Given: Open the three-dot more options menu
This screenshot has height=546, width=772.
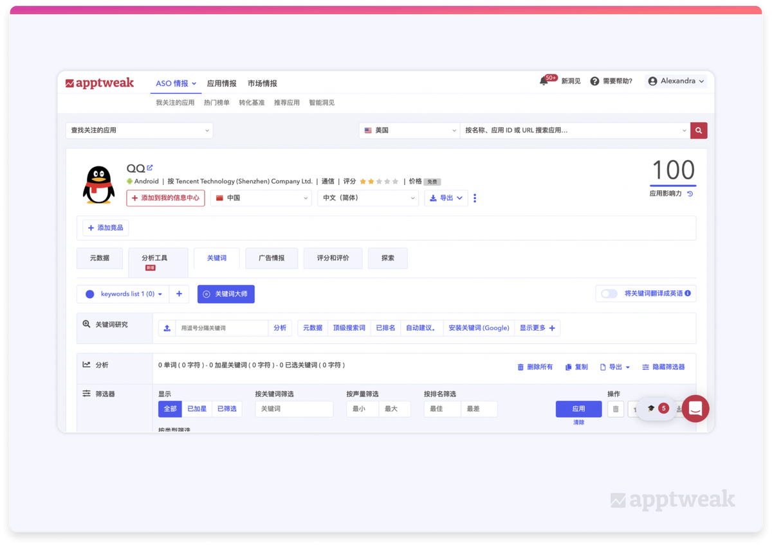Looking at the screenshot, I should 475,198.
